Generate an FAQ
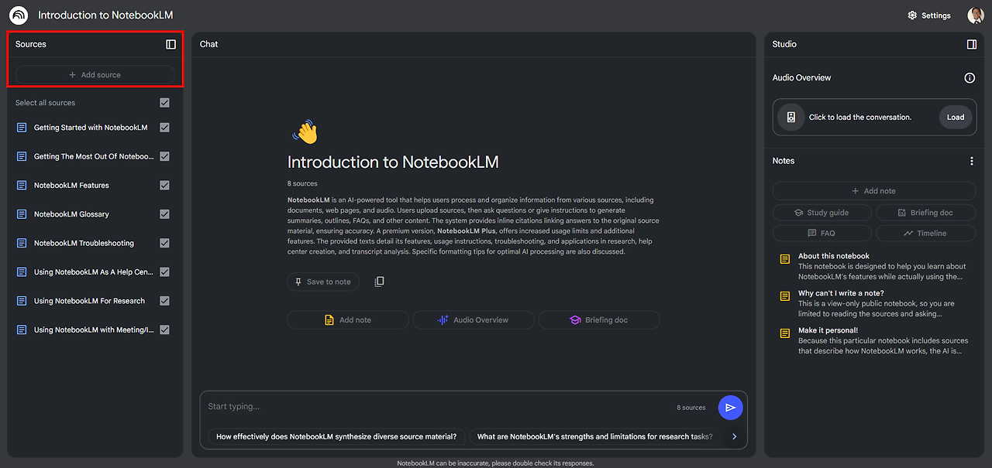 822,233
